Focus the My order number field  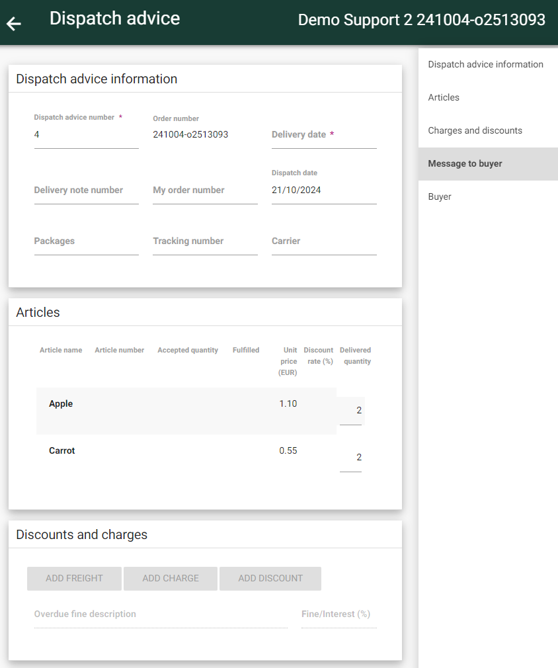(x=206, y=190)
